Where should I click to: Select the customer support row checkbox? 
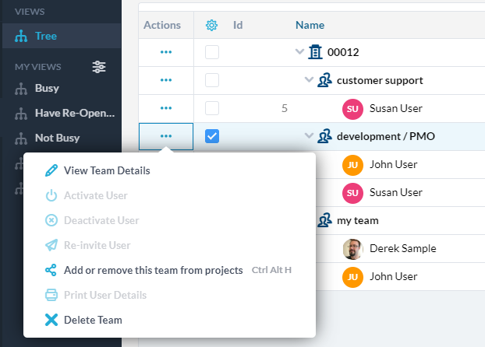click(x=212, y=80)
